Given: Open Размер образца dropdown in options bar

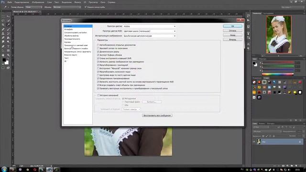Looking at the screenshot, I should click(x=33, y=7).
